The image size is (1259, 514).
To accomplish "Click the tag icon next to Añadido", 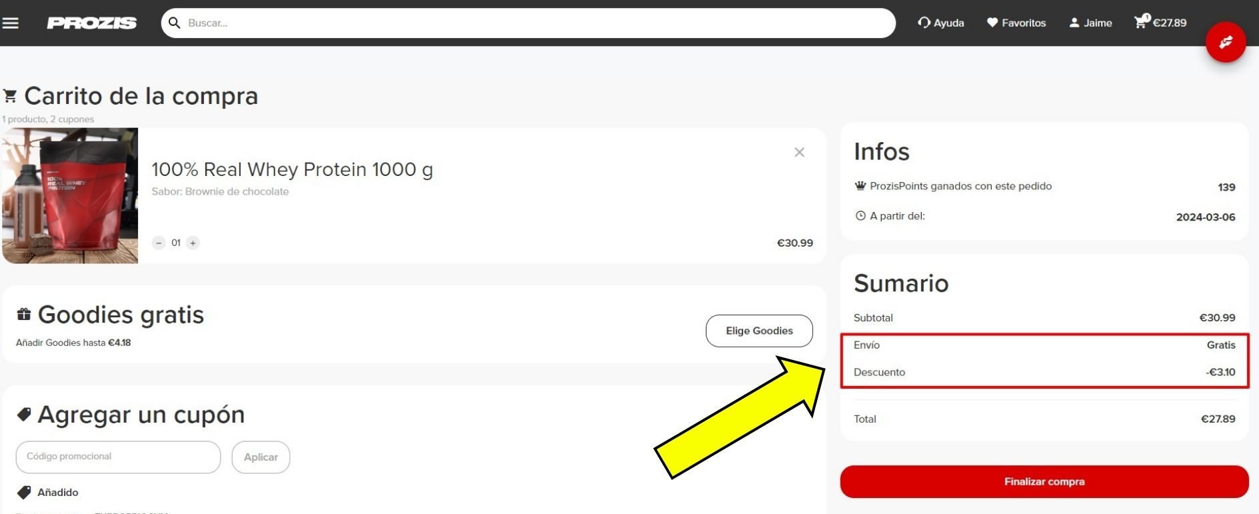I will point(24,493).
